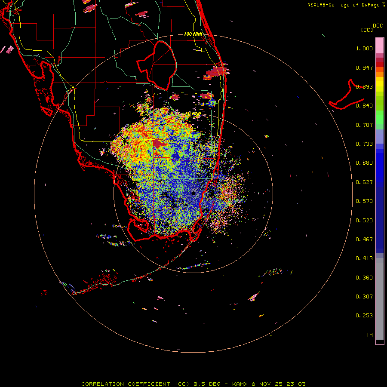The image size is (387, 387).
Task: Click the red Bahamas island outline
Action: point(346,95)
